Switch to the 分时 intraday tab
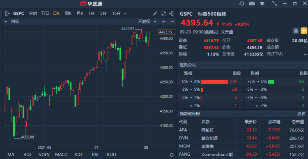The width and height of the screenshot is (308, 159). coord(33,14)
